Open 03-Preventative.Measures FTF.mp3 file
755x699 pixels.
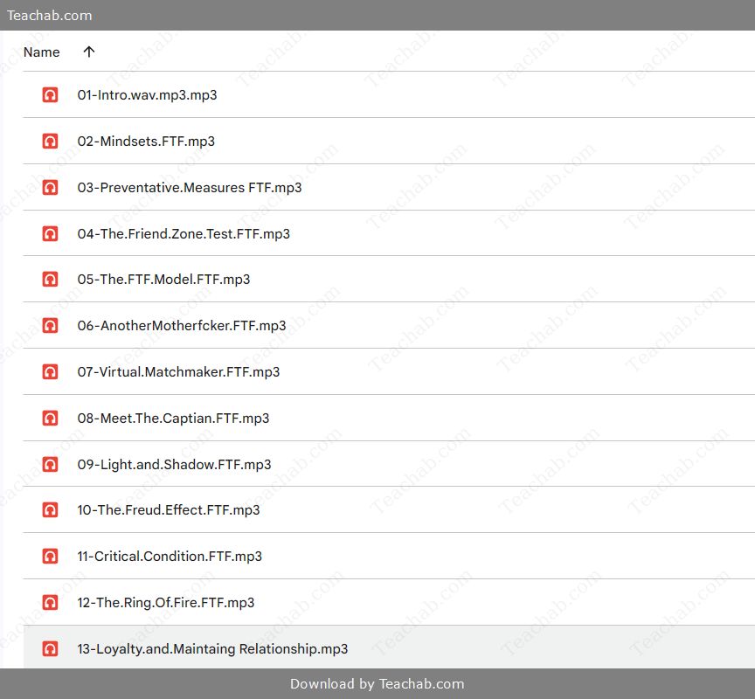tap(190, 187)
